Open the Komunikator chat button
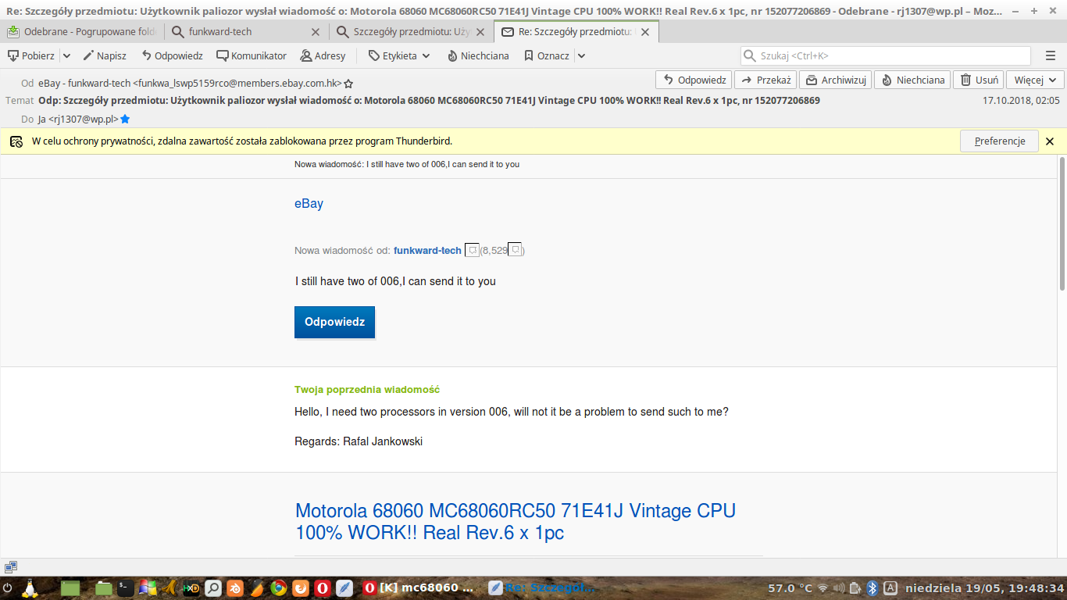 252,55
